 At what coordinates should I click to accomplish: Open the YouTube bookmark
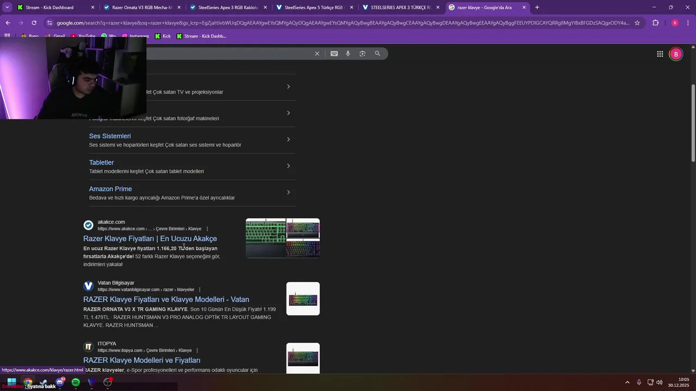(x=83, y=36)
